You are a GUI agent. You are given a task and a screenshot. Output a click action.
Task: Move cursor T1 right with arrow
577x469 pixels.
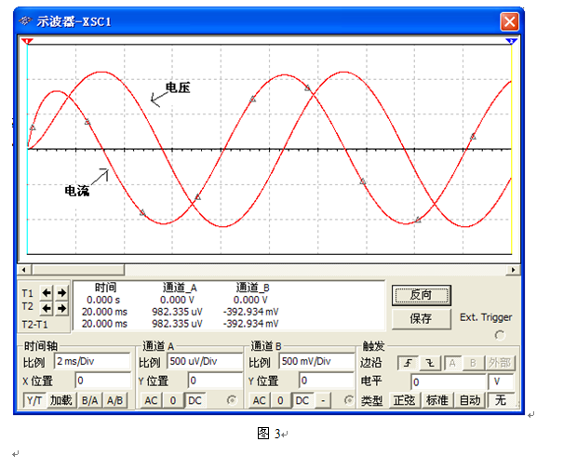(61, 292)
